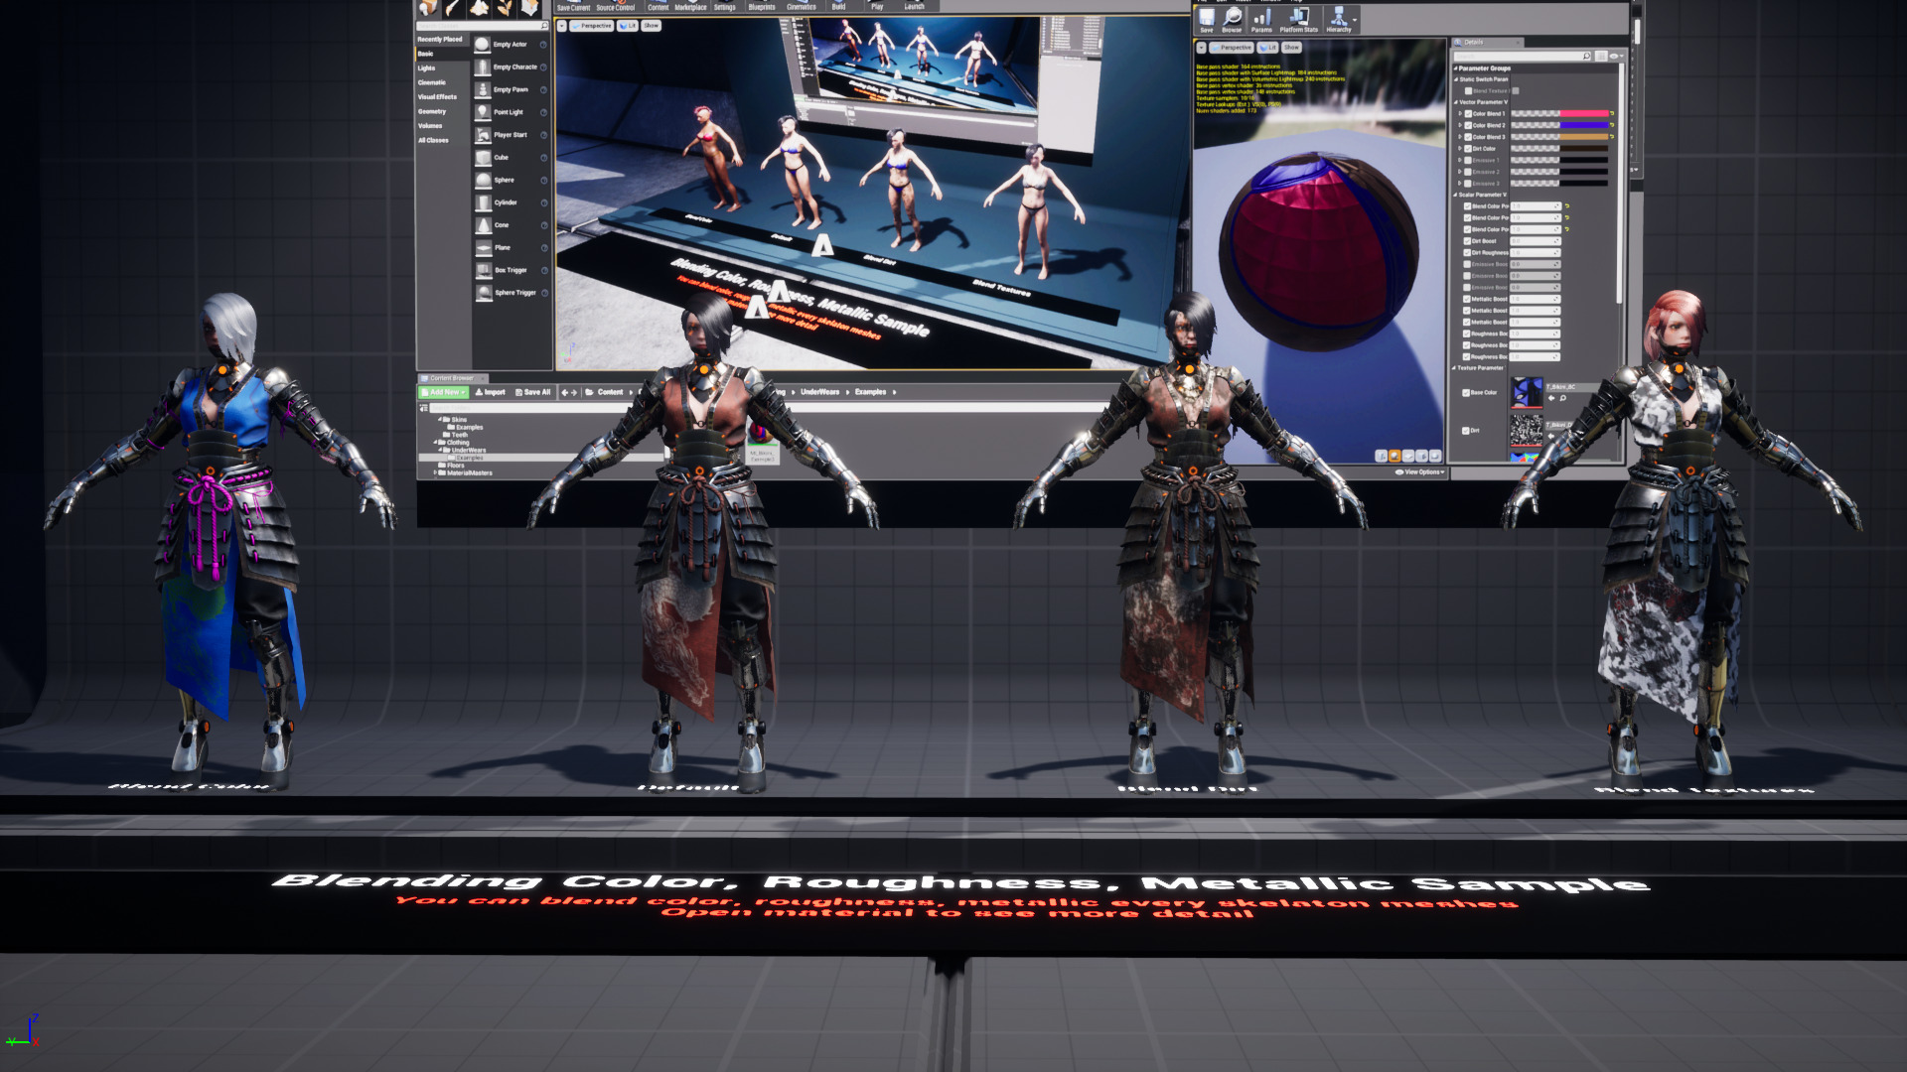This screenshot has width=1907, height=1072.
Task: Click the Import button
Action: (x=490, y=393)
